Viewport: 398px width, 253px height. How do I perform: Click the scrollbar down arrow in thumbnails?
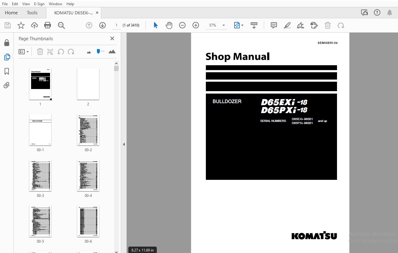116,251
